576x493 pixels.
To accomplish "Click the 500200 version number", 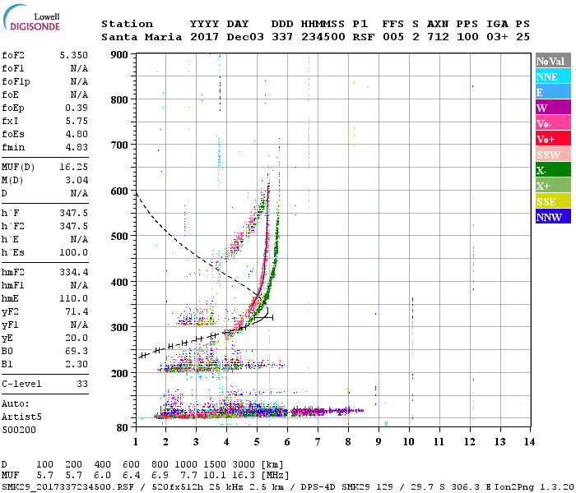I will pos(19,430).
